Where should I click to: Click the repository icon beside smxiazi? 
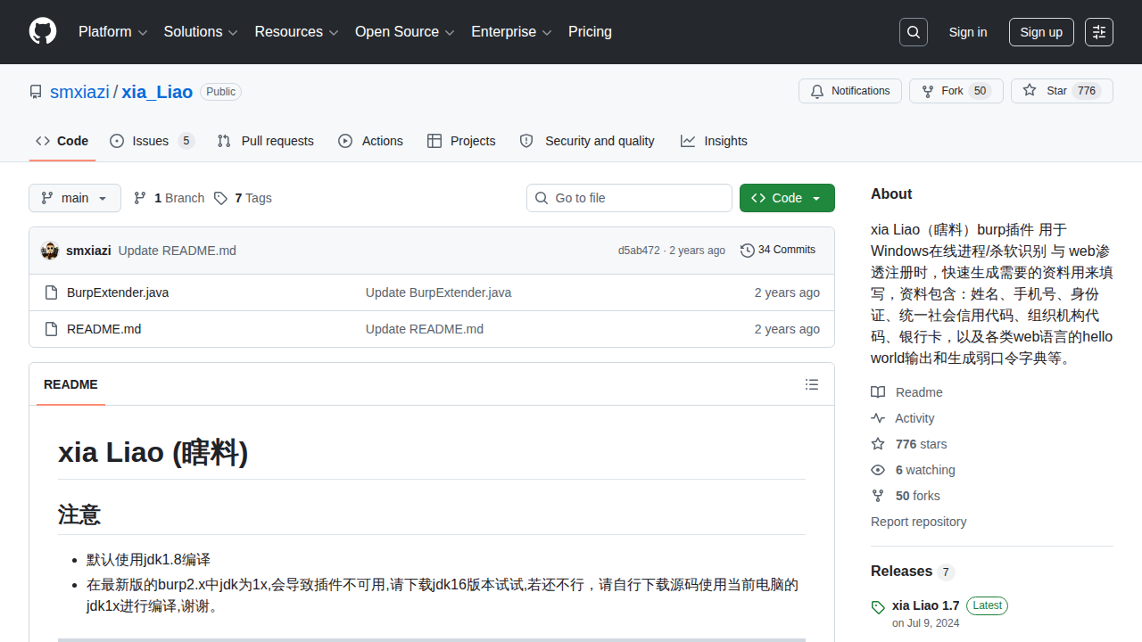click(x=36, y=92)
